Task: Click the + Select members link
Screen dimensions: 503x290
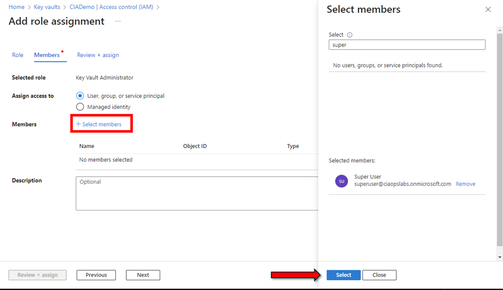Action: 99,124
